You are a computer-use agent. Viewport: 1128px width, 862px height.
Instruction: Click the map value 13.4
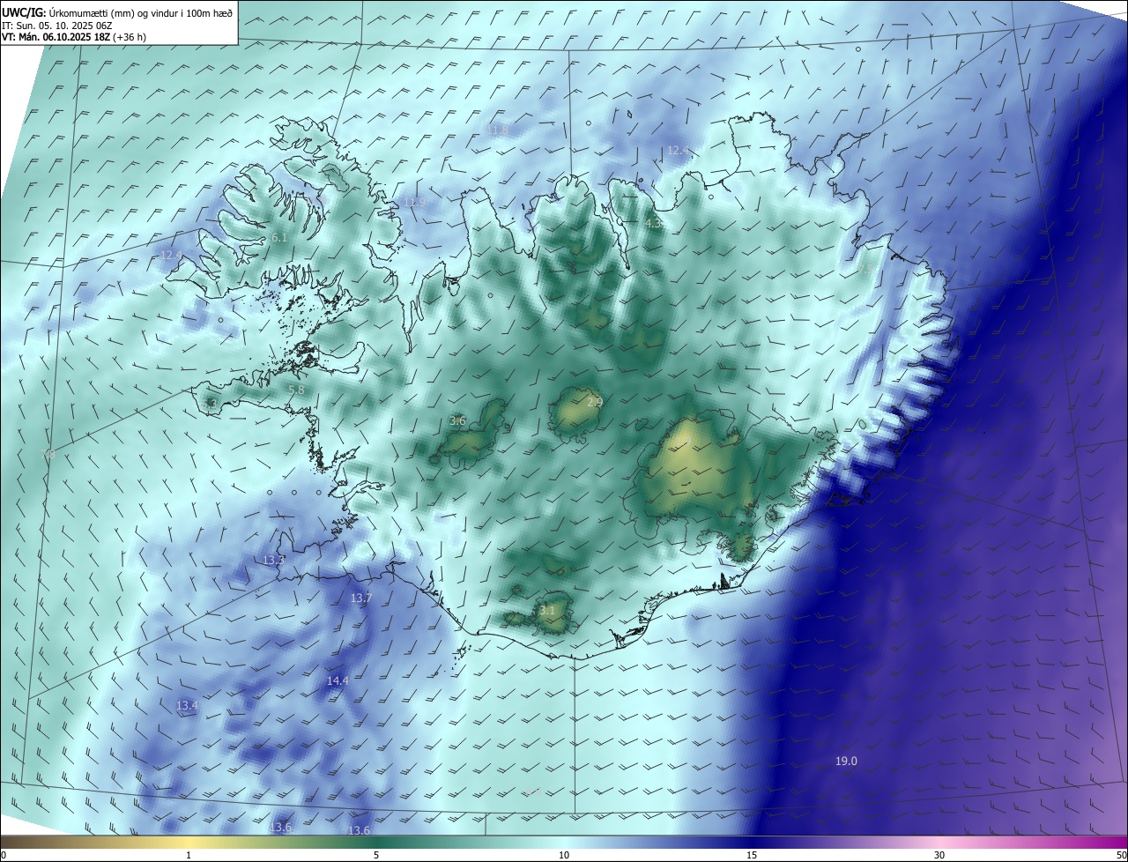click(x=187, y=706)
